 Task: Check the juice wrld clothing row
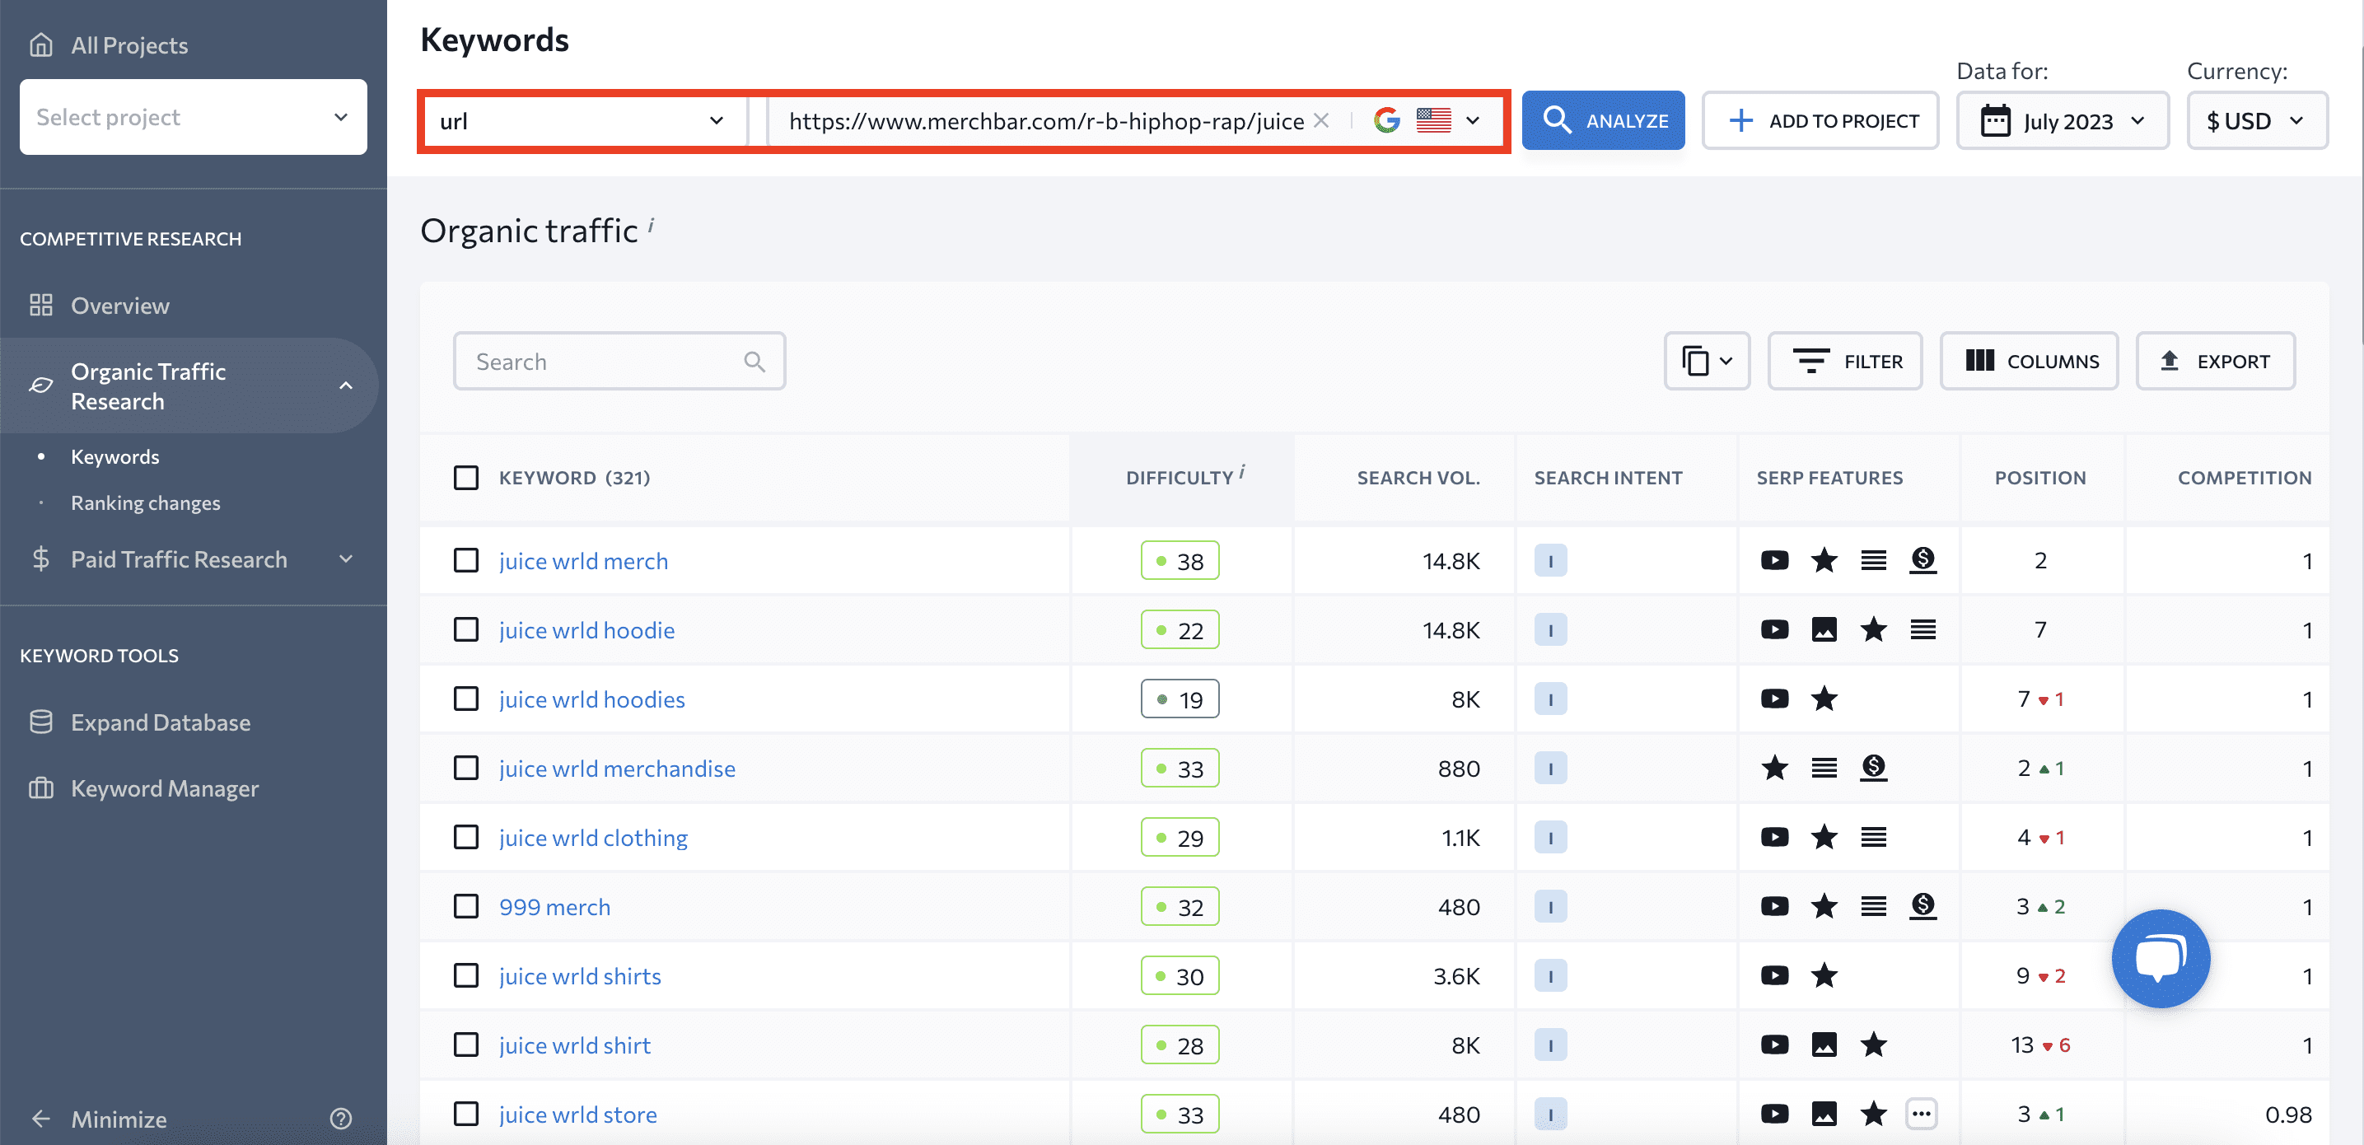click(466, 837)
